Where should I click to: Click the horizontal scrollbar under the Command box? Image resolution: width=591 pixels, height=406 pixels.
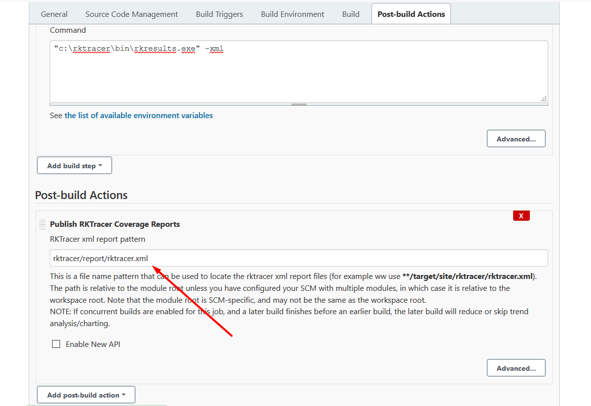click(x=298, y=104)
